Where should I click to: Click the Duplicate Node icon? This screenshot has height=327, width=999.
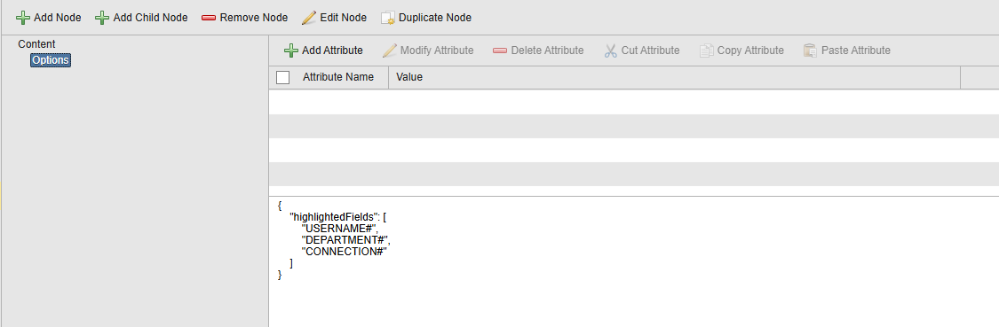click(388, 18)
